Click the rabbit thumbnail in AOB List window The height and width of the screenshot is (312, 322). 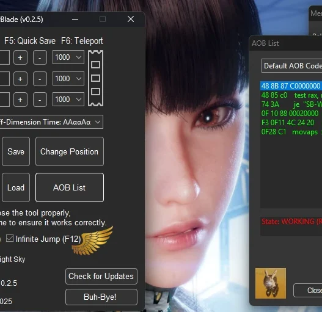[271, 283]
